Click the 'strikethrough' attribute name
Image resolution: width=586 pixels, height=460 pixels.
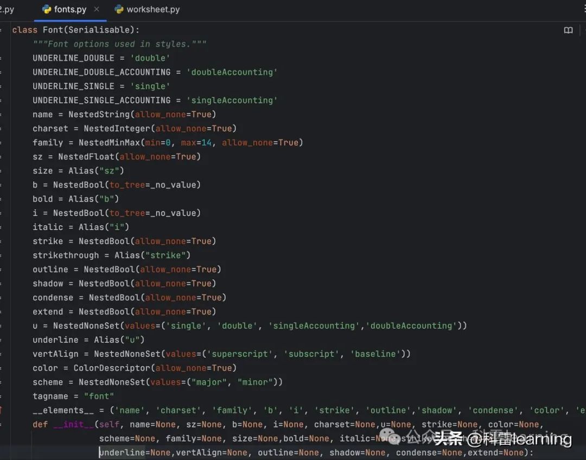(x=66, y=255)
